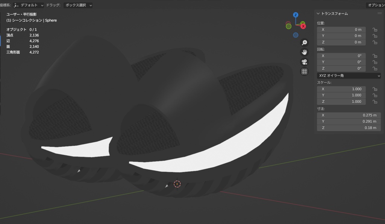The height and width of the screenshot is (224, 385).
Task: Toggle lock for scale Y
Action: 375,95
